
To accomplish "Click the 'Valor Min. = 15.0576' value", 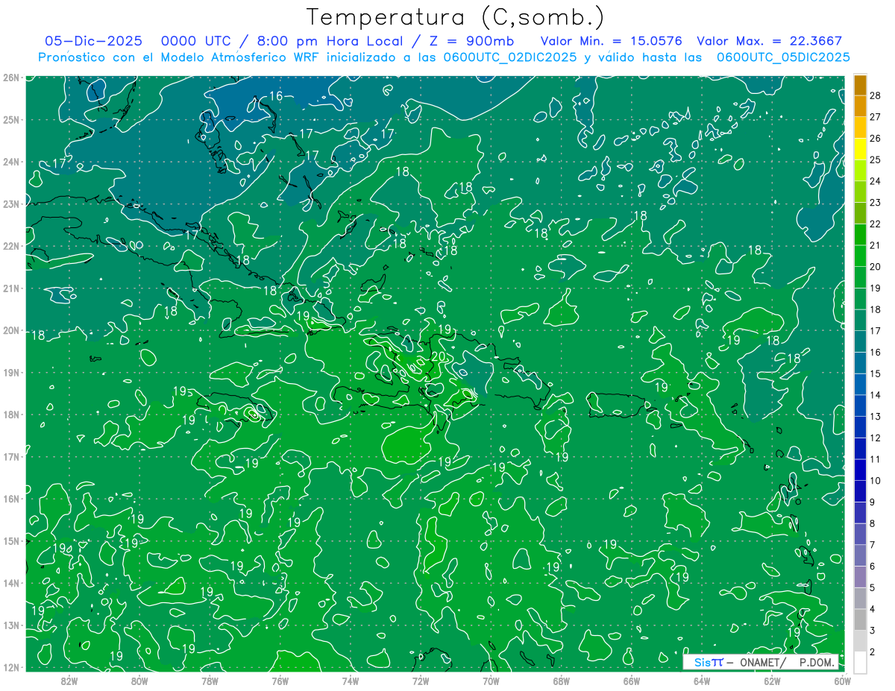I will pyautogui.click(x=611, y=41).
